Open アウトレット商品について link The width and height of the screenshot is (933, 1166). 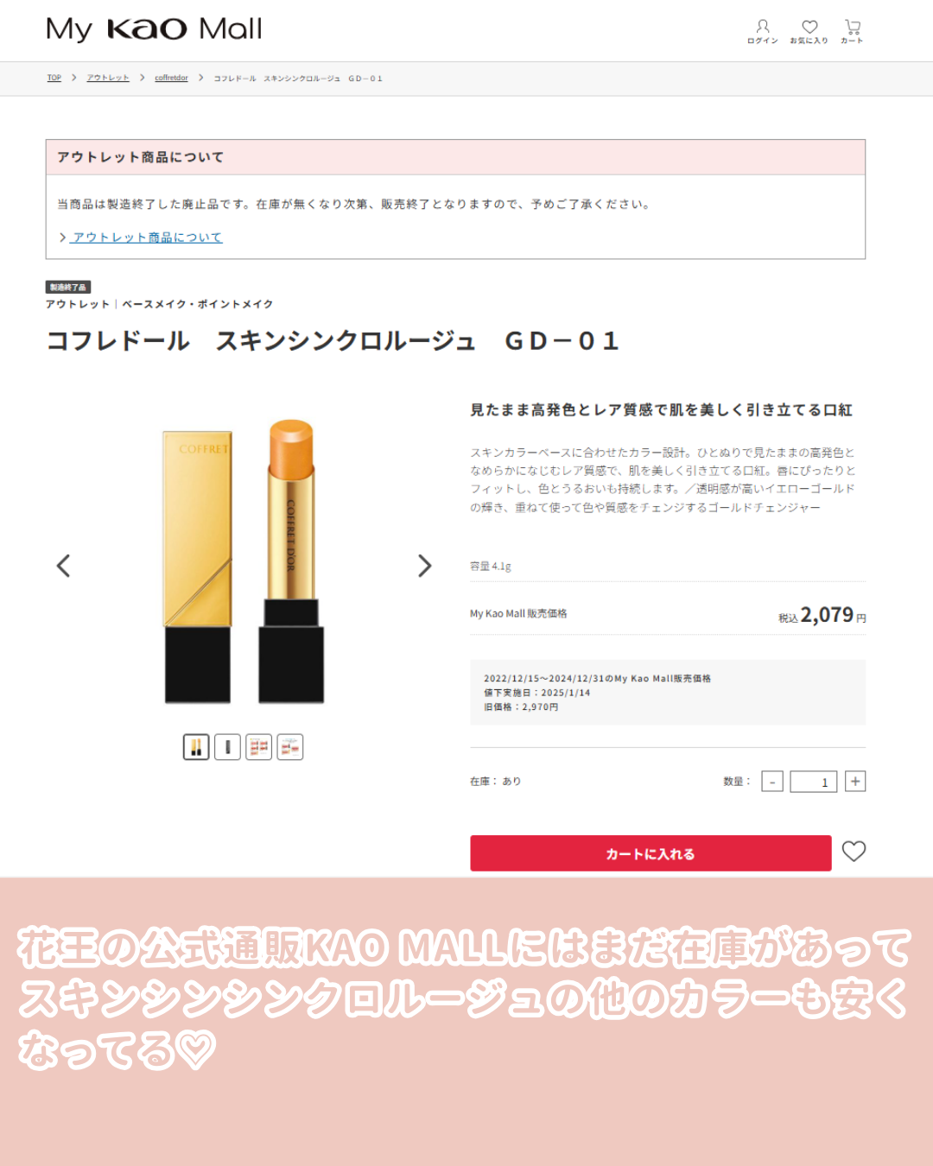(x=147, y=238)
